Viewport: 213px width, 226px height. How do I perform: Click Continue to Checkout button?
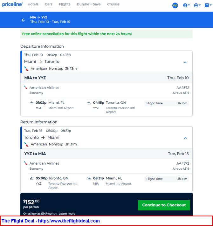(x=164, y=205)
